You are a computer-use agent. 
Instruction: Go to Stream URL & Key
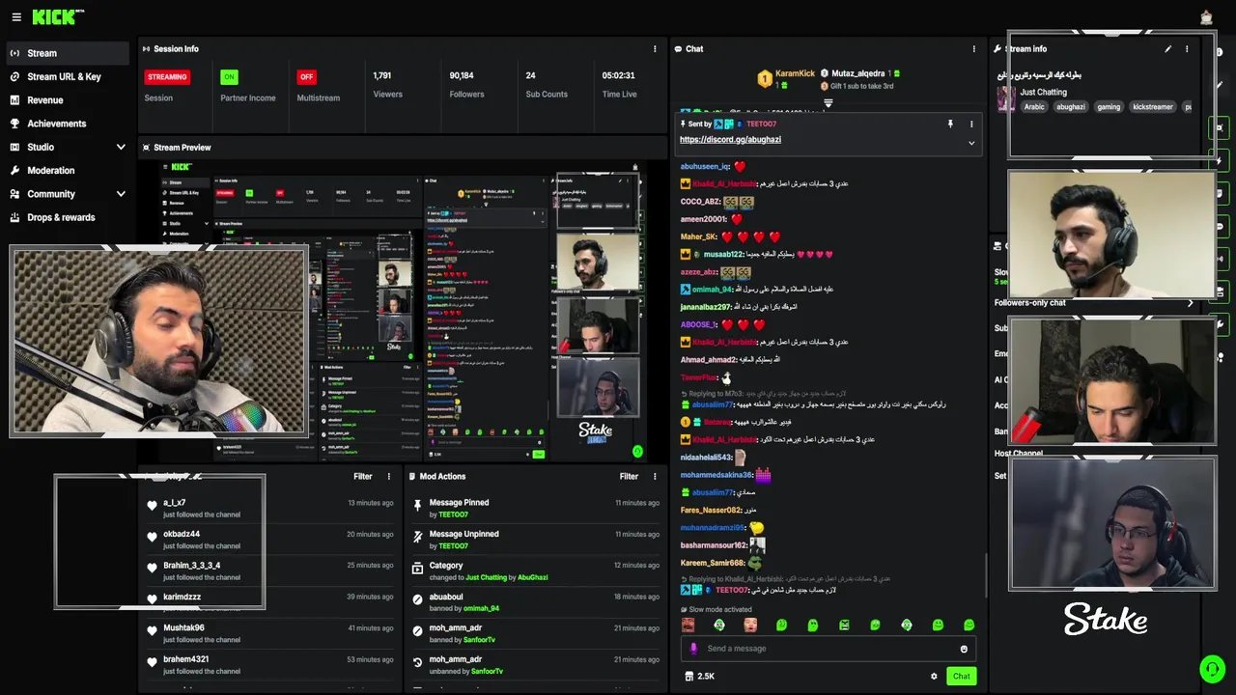(x=64, y=76)
